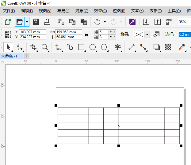Switch to the 未命名 -1 document tab
Screen dimensions: 191x165
tap(9, 56)
